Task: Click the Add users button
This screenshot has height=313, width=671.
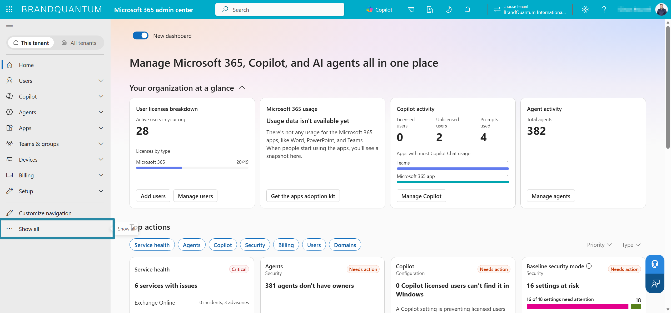Action: click(153, 196)
